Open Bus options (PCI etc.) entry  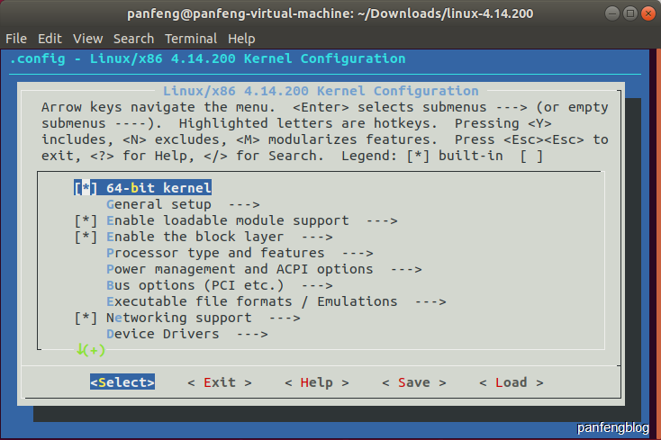click(219, 285)
